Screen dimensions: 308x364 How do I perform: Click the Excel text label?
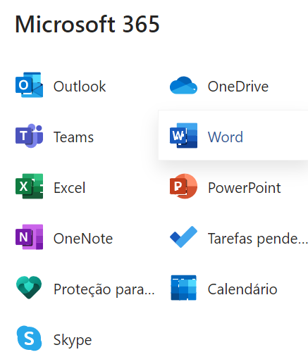click(x=69, y=188)
